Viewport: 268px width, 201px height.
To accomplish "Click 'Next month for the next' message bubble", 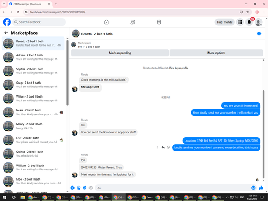I will 107,174.
